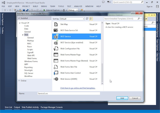Open the Output tab
Screen dimensions: 160x113
(x=17, y=107)
